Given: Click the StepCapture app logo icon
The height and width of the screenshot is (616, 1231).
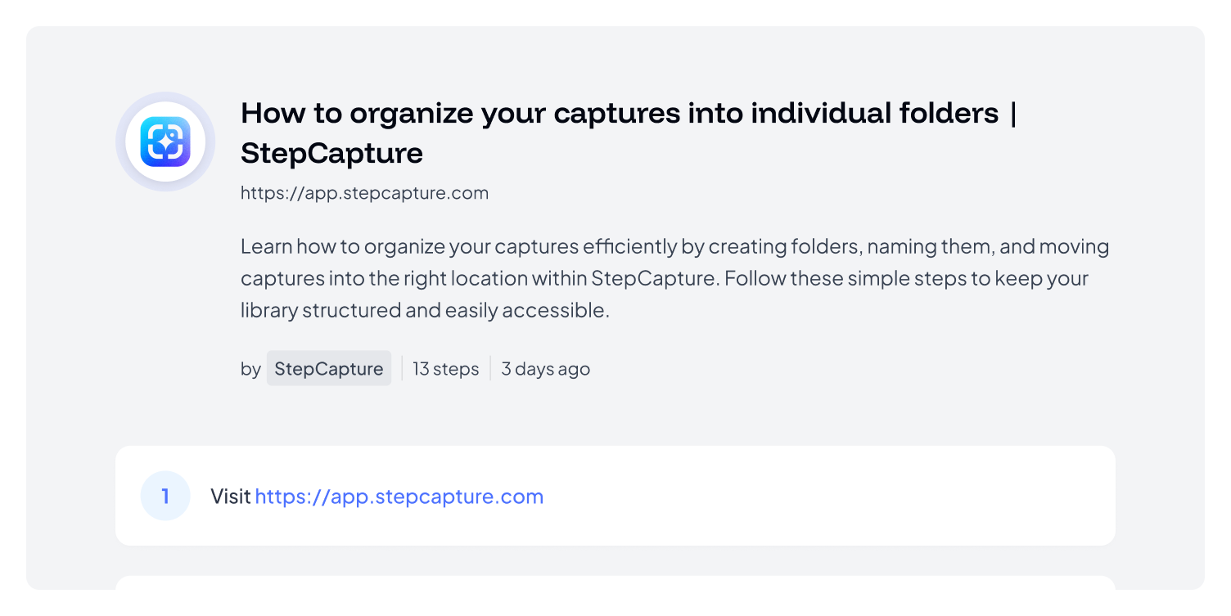Looking at the screenshot, I should click(165, 142).
